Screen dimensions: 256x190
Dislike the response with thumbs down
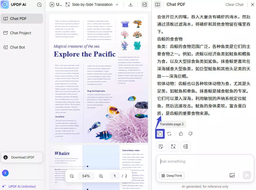[x=190, y=134]
